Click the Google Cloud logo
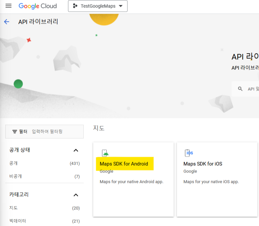 [x=38, y=6]
